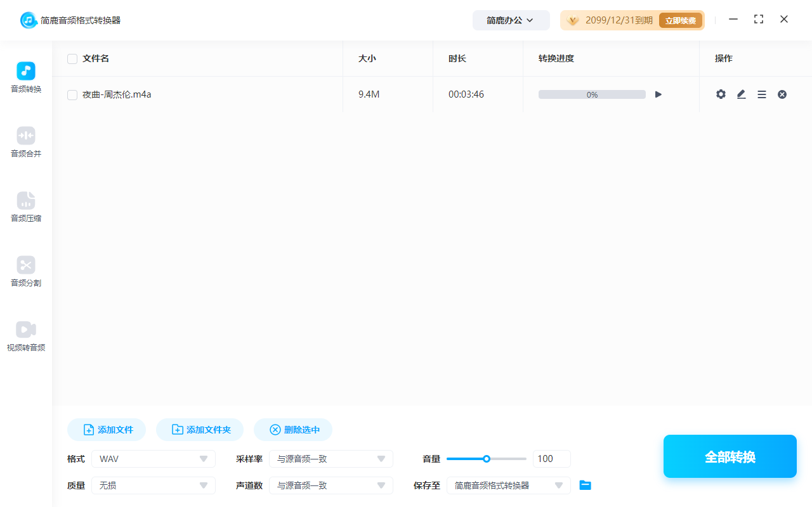Select the 音频合并 sidebar icon

click(25, 140)
